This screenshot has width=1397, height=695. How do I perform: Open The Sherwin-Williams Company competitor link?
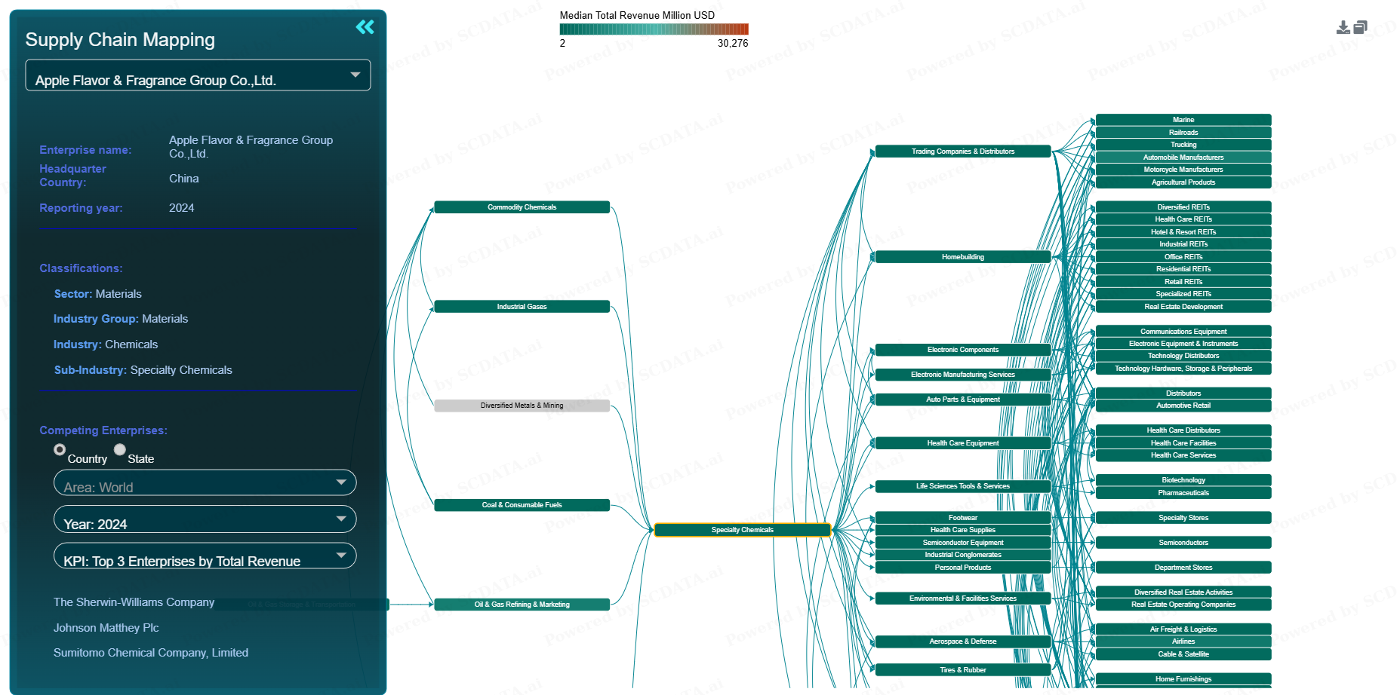(x=134, y=602)
